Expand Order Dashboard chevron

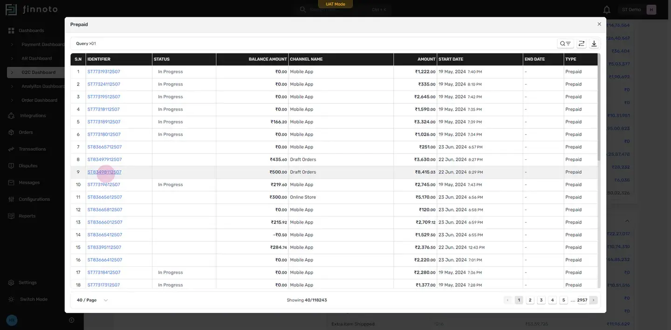tap(12, 100)
